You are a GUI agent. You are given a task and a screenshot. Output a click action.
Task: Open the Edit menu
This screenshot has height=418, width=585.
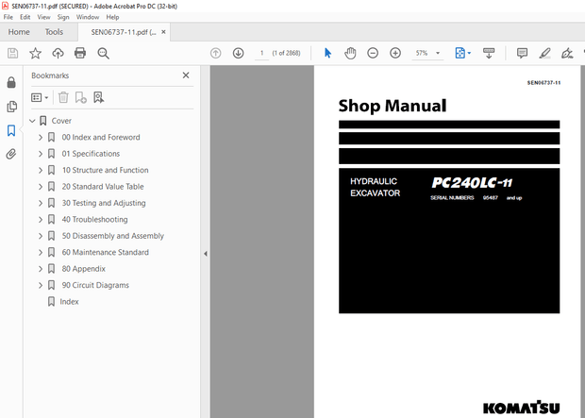(x=25, y=17)
